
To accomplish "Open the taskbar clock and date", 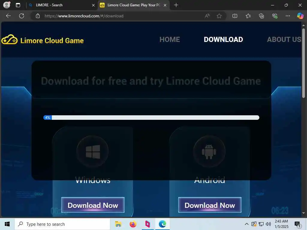I will pyautogui.click(x=281, y=224).
